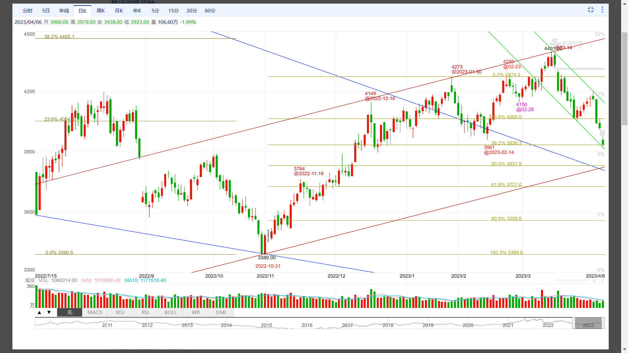
Task: Click the 2023 range slider handle
Action: coord(588,323)
